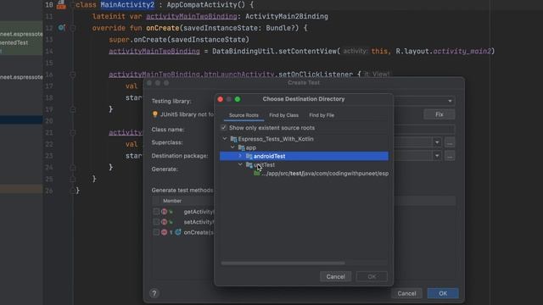Open the Create Test help question icon
The height and width of the screenshot is (305, 543).
(x=154, y=294)
